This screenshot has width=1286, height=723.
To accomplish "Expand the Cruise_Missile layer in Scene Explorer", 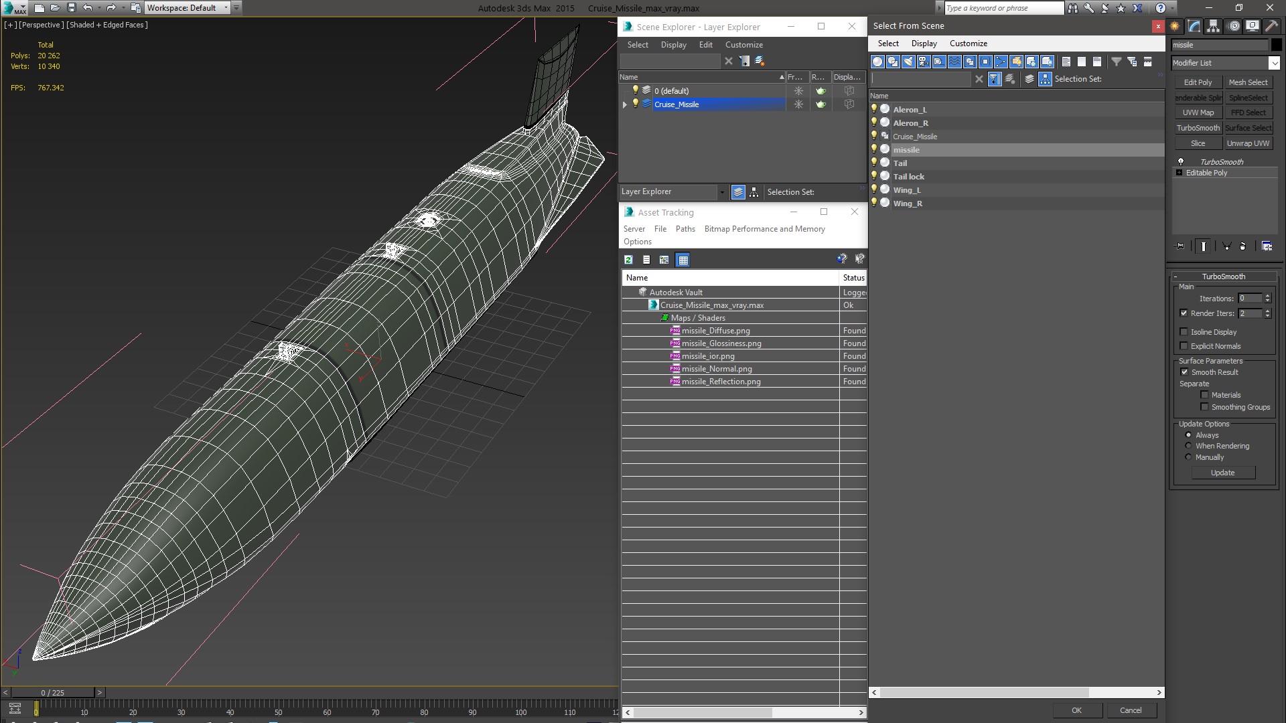I will pos(624,104).
